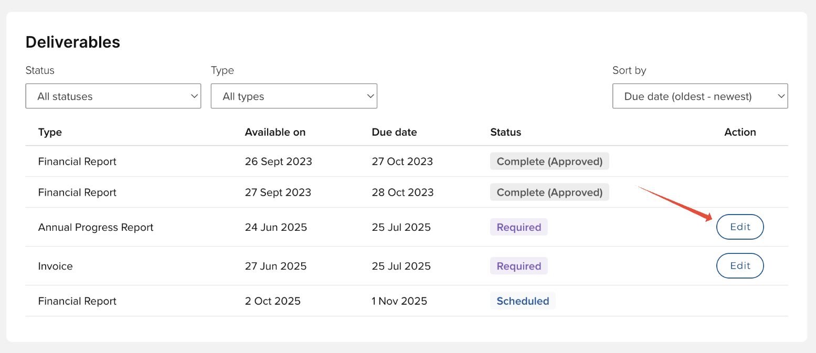Click Edit for the Invoice deliverable
Image resolution: width=816 pixels, height=353 pixels.
click(740, 266)
